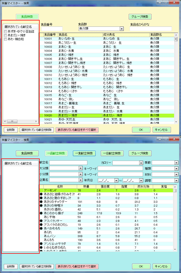The width and height of the screenshot is (181, 273).
Task: Click 全削除 in the yellow window
Action: 11,130
